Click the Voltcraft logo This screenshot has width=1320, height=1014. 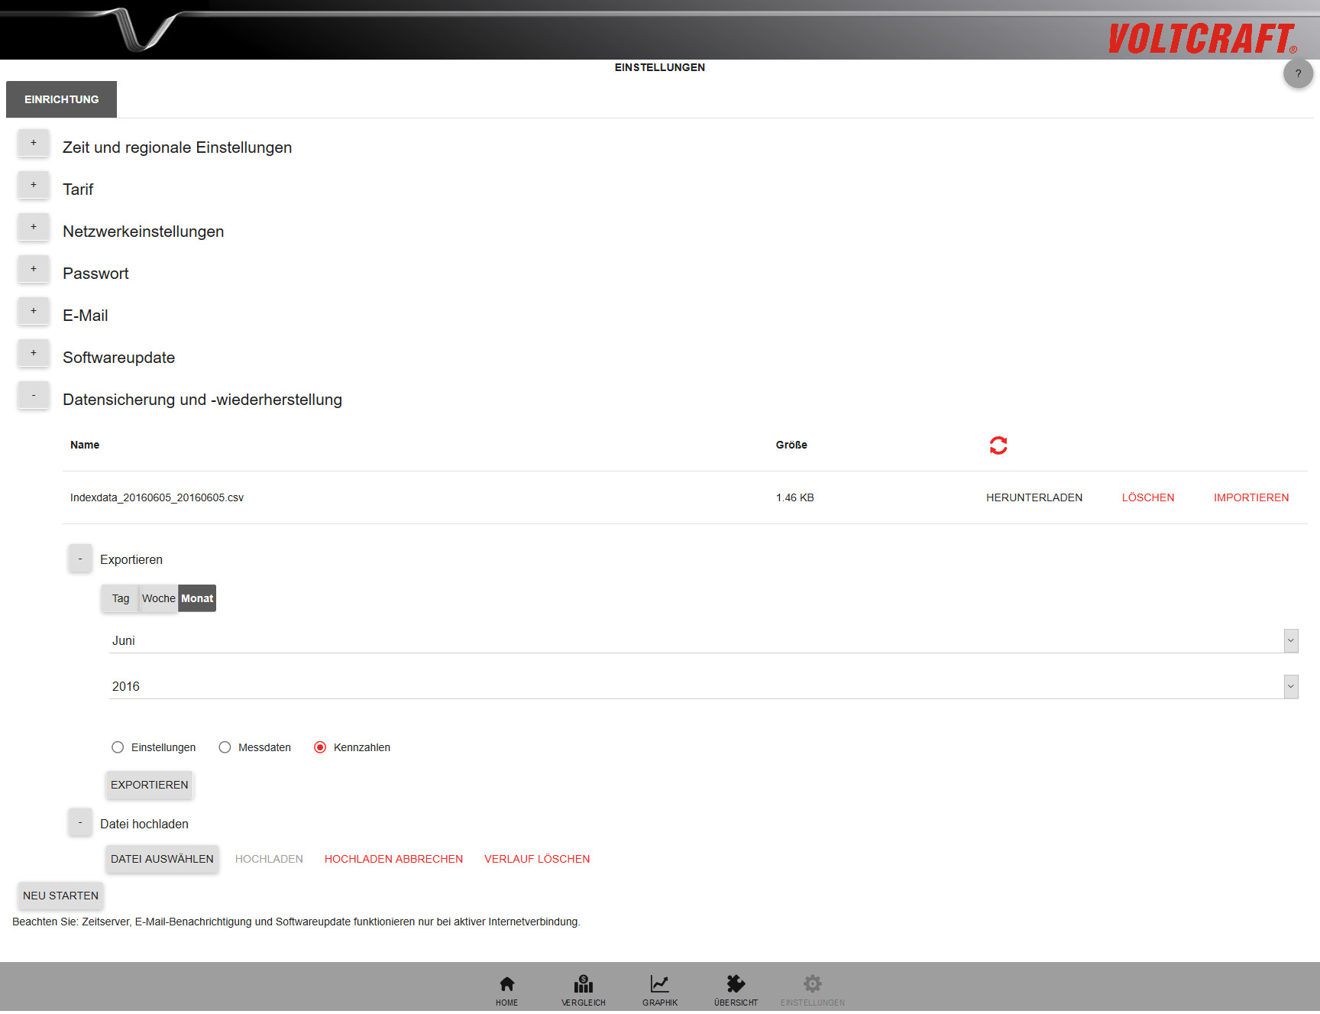click(x=1202, y=38)
